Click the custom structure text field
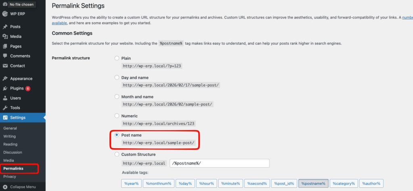This screenshot has width=413, height=191. (x=219, y=163)
